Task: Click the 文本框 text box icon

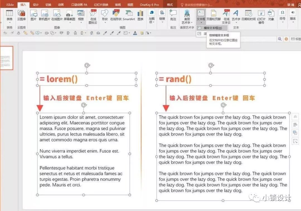Action: 201,13
